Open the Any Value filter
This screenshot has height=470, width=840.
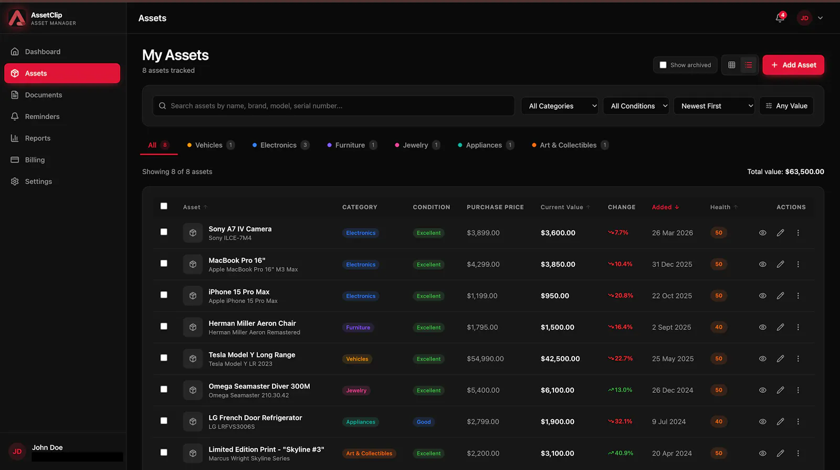click(786, 106)
